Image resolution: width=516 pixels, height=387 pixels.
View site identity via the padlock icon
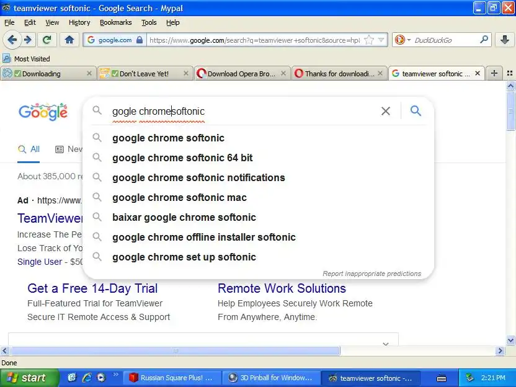pyautogui.click(x=140, y=40)
